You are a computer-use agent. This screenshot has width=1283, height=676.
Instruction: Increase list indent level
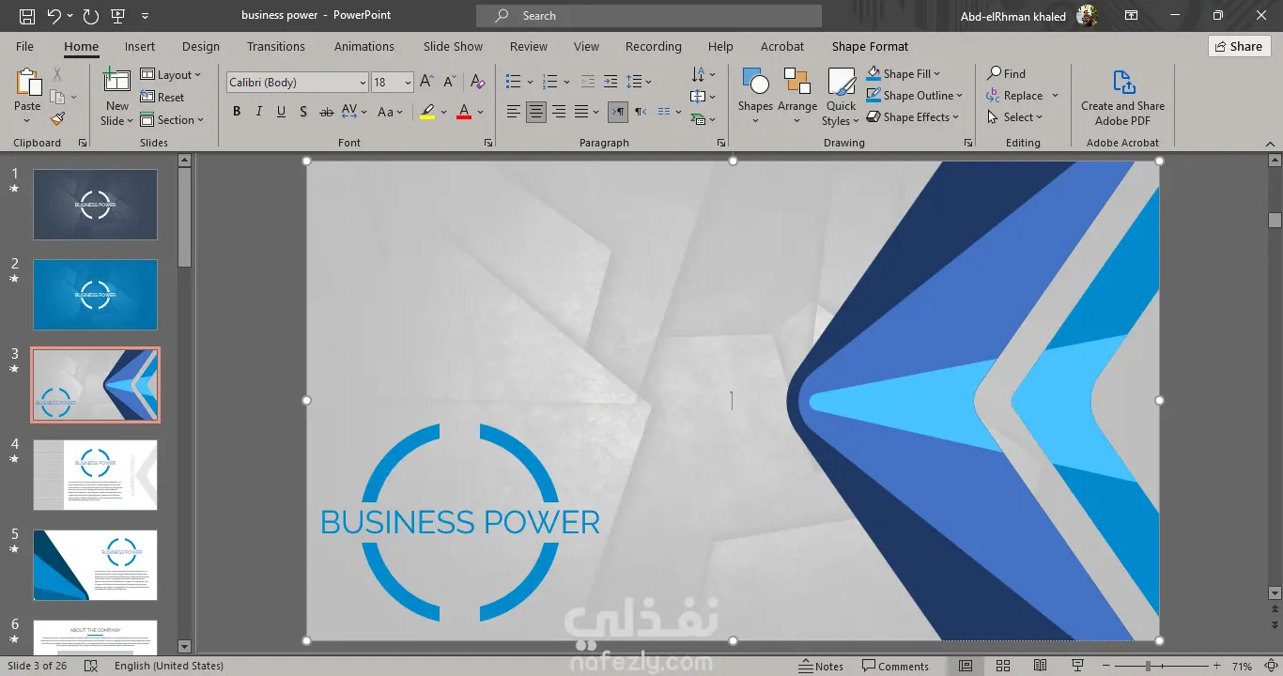pos(611,82)
